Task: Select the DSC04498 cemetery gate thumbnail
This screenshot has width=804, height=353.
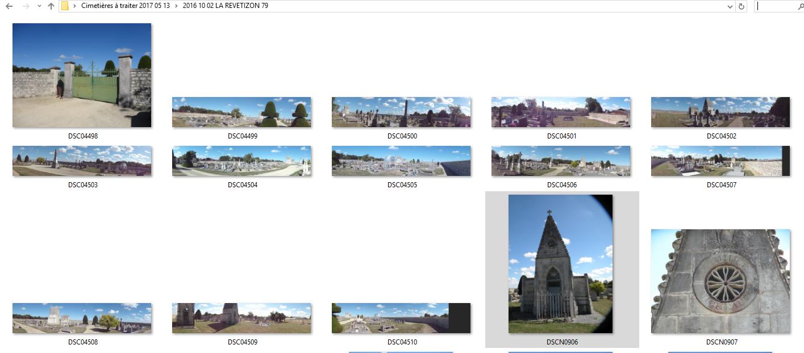Action: (x=82, y=75)
